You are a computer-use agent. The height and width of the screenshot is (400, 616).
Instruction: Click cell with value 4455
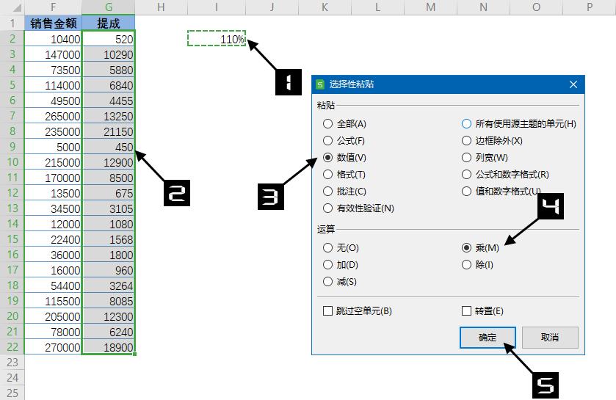[x=109, y=101]
